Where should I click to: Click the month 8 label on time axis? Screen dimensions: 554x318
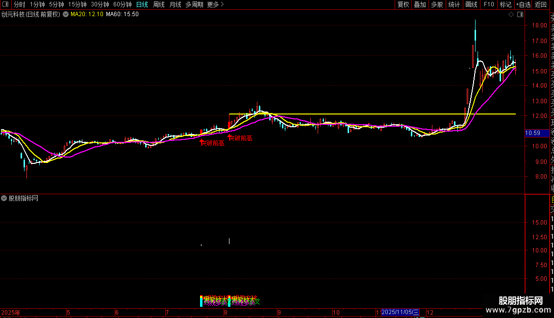pyautogui.click(x=226, y=312)
